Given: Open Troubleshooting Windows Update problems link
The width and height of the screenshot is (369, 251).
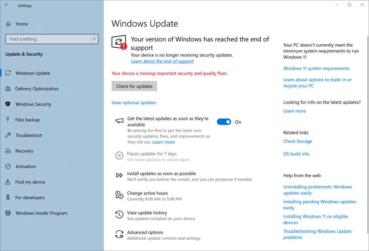Looking at the screenshot, I should coord(317,234).
